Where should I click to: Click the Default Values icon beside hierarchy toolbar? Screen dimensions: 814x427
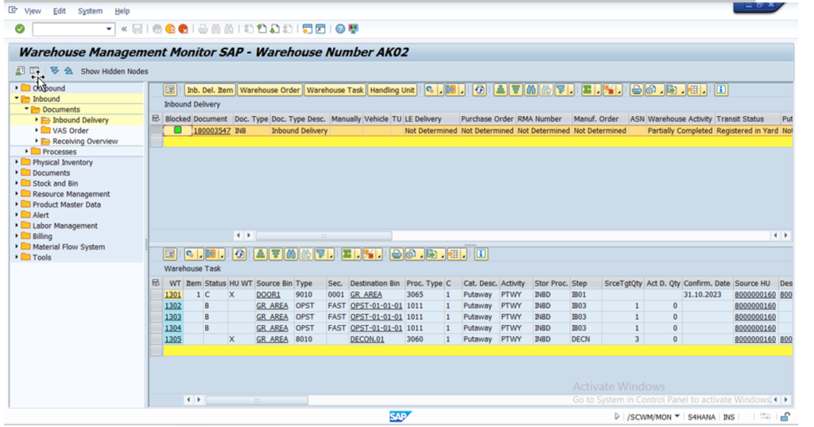(x=20, y=71)
